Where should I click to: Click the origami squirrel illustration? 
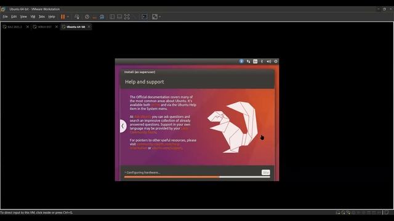click(x=233, y=127)
